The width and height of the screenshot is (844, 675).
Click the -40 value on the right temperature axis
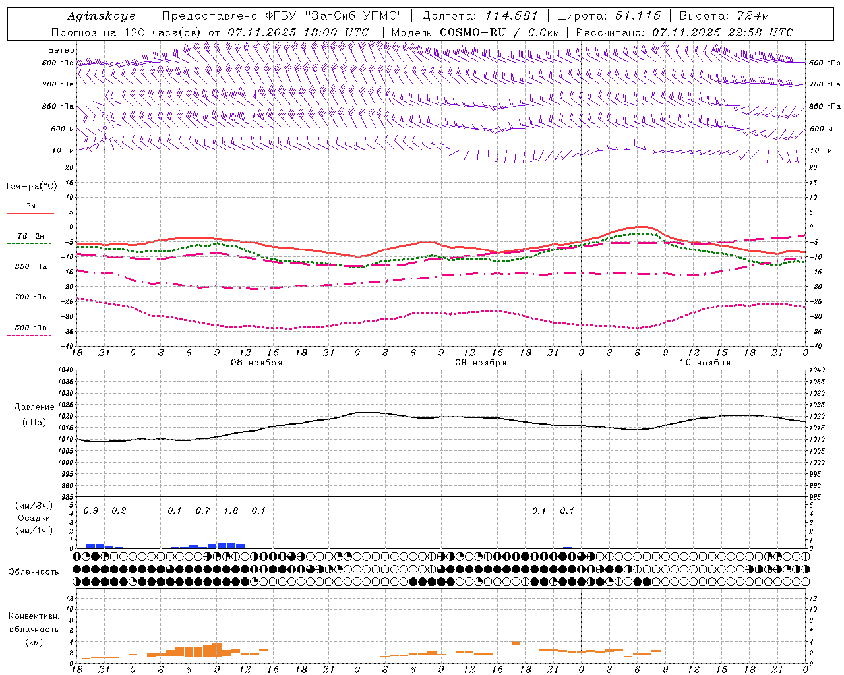click(x=814, y=346)
